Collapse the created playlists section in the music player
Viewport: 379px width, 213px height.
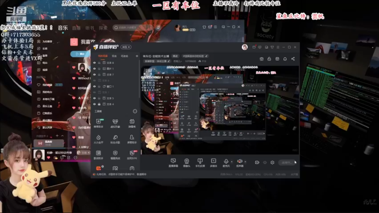pyautogui.click(x=63, y=136)
